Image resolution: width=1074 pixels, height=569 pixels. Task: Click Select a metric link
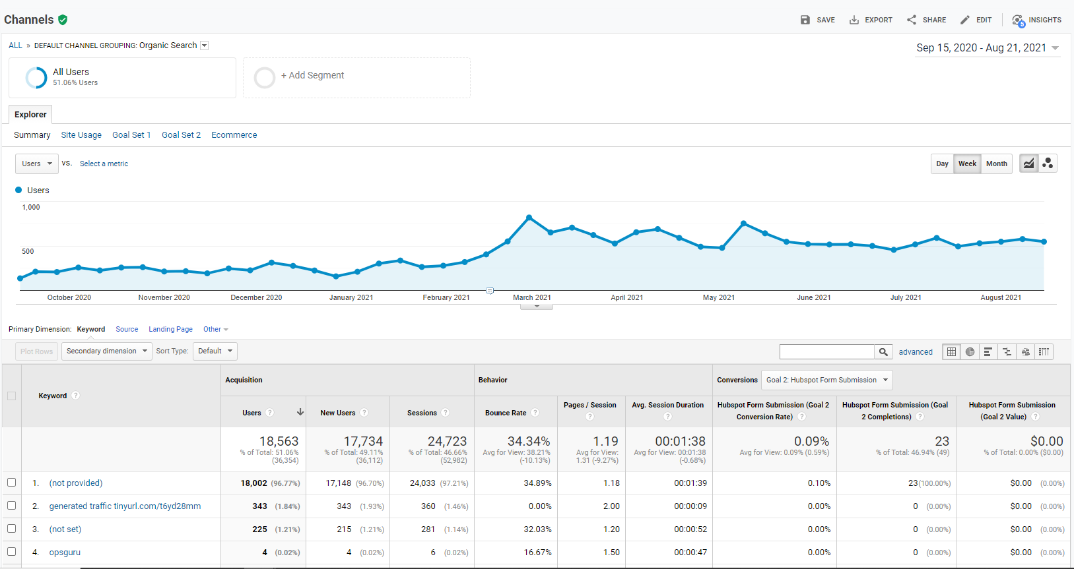104,164
